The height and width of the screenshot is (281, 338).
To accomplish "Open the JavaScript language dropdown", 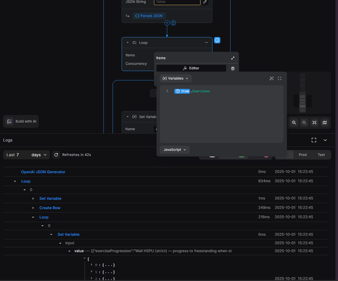I will pyautogui.click(x=175, y=150).
